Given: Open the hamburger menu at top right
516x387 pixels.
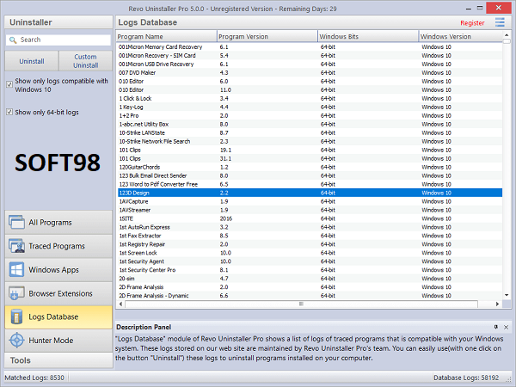Looking at the screenshot, I should point(500,22).
